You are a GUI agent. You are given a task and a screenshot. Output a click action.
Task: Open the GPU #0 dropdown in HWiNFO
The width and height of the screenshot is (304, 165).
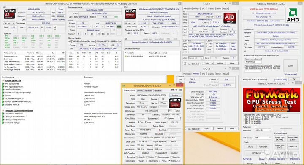tap(130, 23)
